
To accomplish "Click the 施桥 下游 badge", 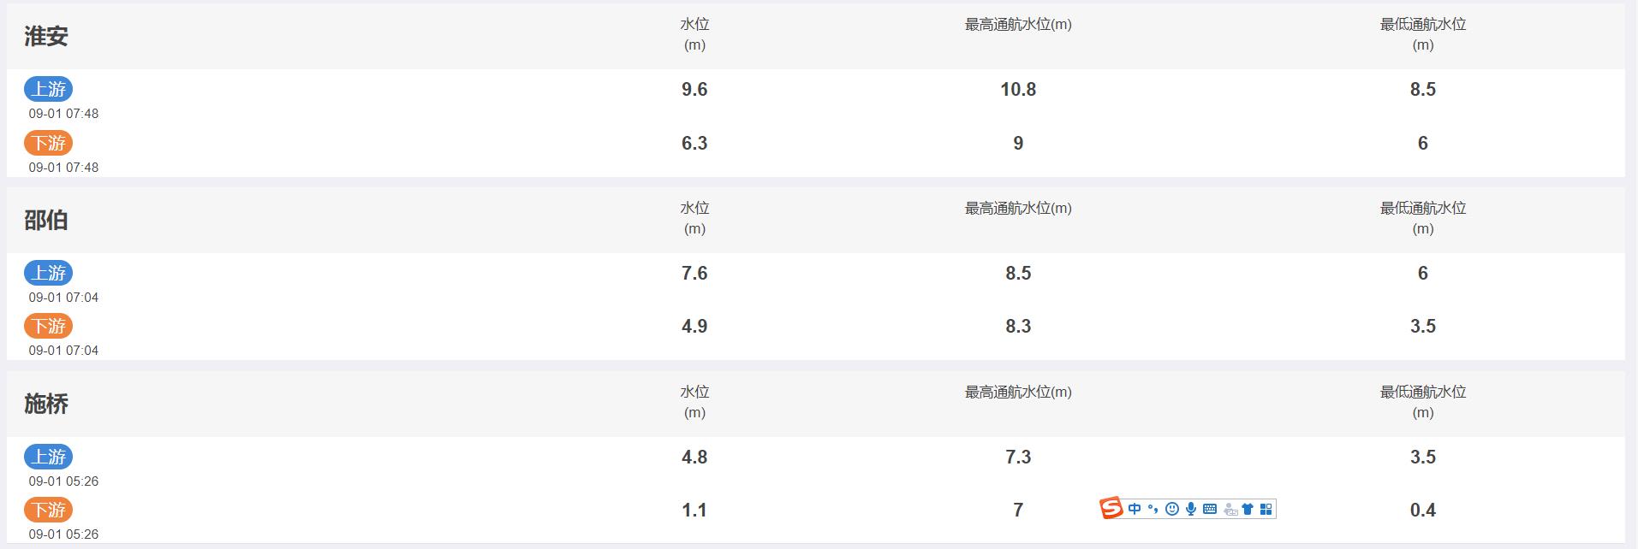I will pos(48,510).
